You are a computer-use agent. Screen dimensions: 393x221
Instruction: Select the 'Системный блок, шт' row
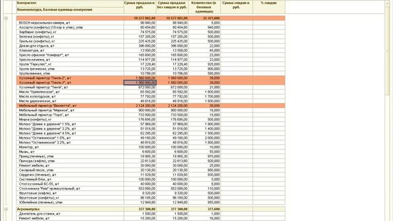click(150, 179)
